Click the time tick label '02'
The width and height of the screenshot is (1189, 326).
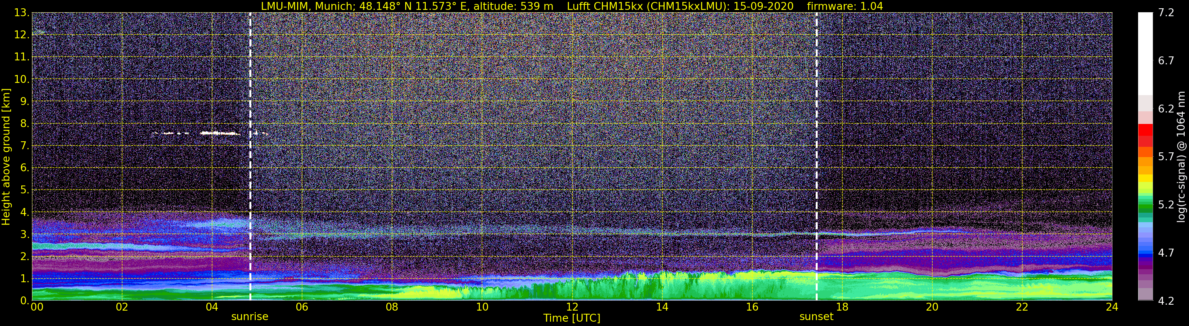[x=122, y=307]
